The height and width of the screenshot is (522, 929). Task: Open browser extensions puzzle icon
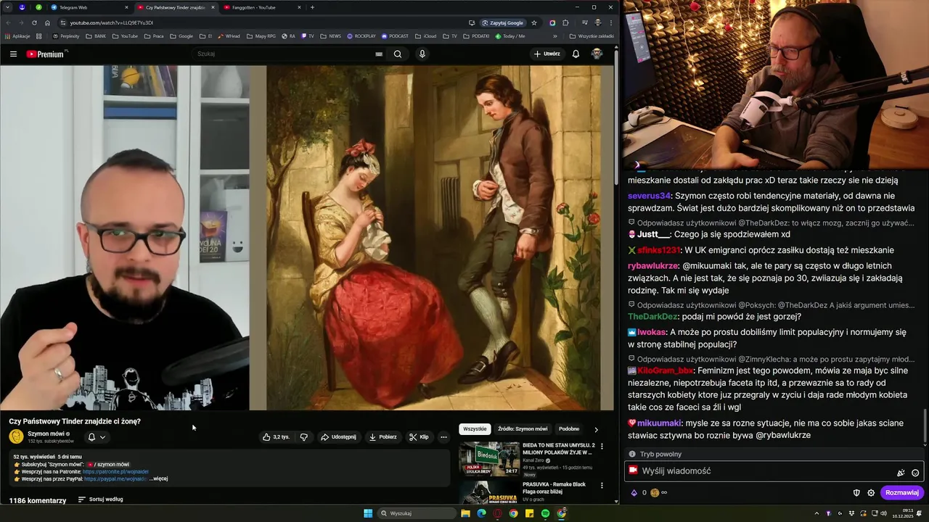[565, 22]
